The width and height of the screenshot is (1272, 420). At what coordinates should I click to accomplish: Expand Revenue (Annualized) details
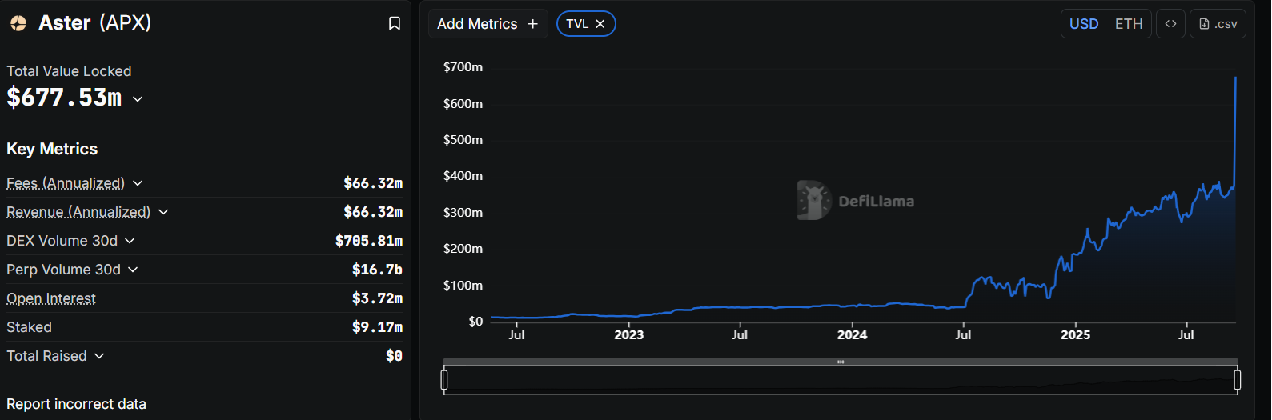click(163, 212)
